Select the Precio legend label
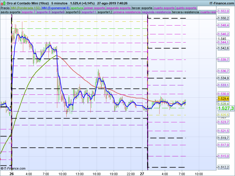 (5, 8)
